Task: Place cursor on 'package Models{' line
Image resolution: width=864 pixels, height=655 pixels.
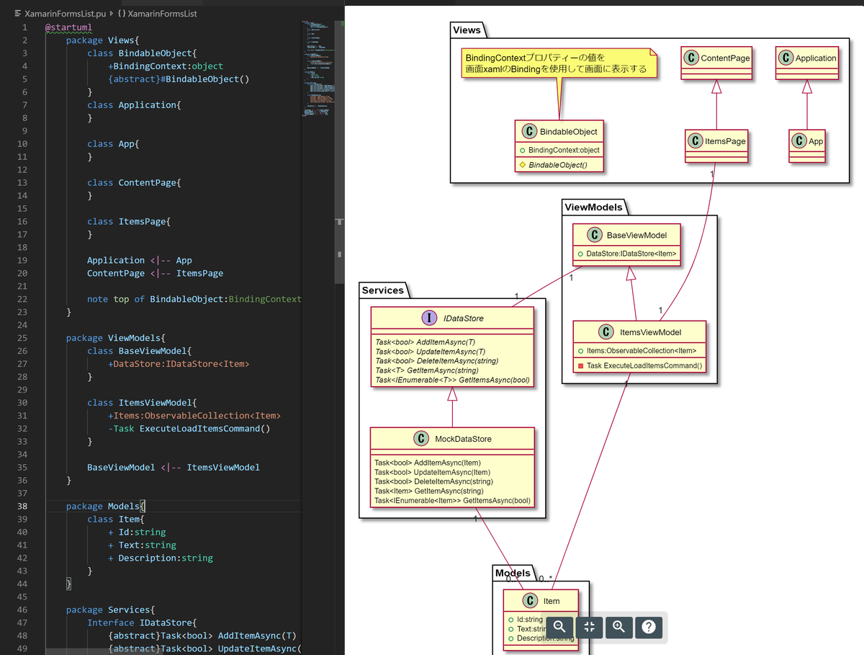Action: 106,506
